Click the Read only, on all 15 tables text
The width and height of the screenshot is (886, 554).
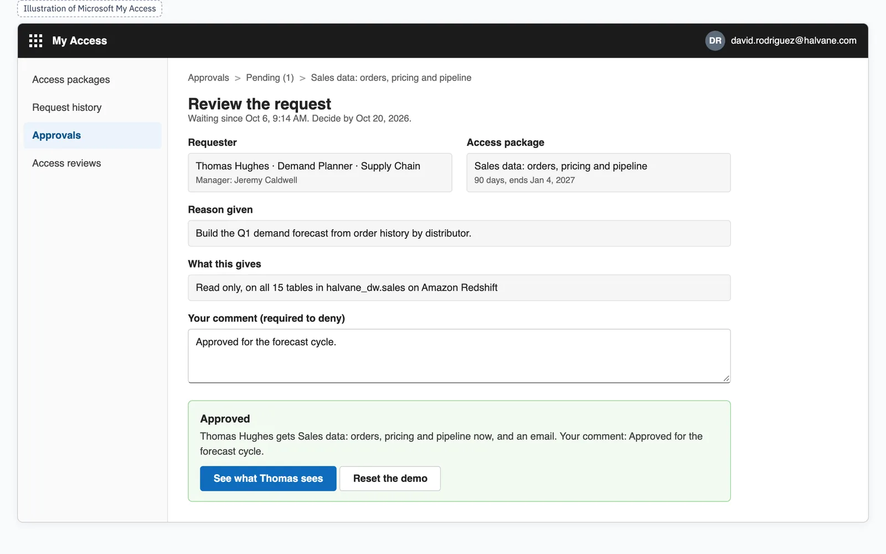(x=347, y=288)
